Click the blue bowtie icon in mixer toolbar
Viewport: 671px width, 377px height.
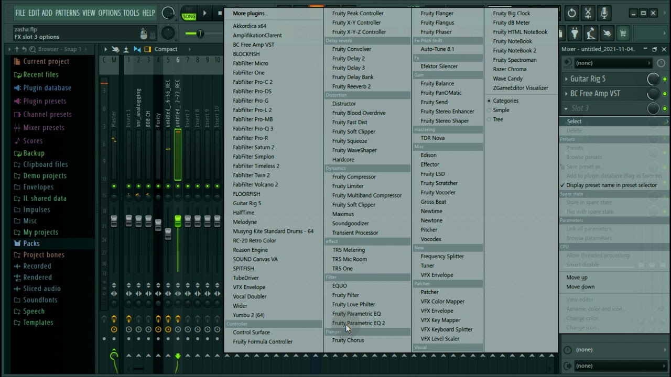click(x=137, y=49)
